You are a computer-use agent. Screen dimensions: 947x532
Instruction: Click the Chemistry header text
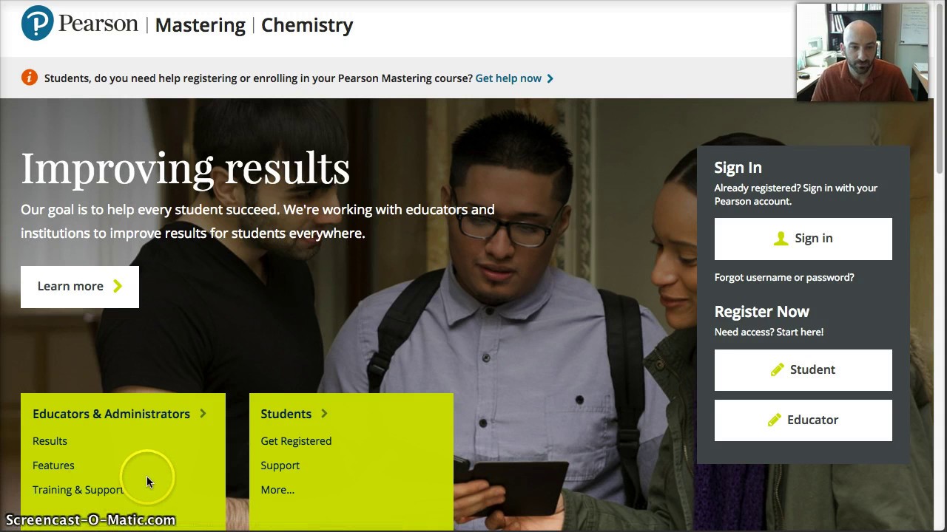307,25
